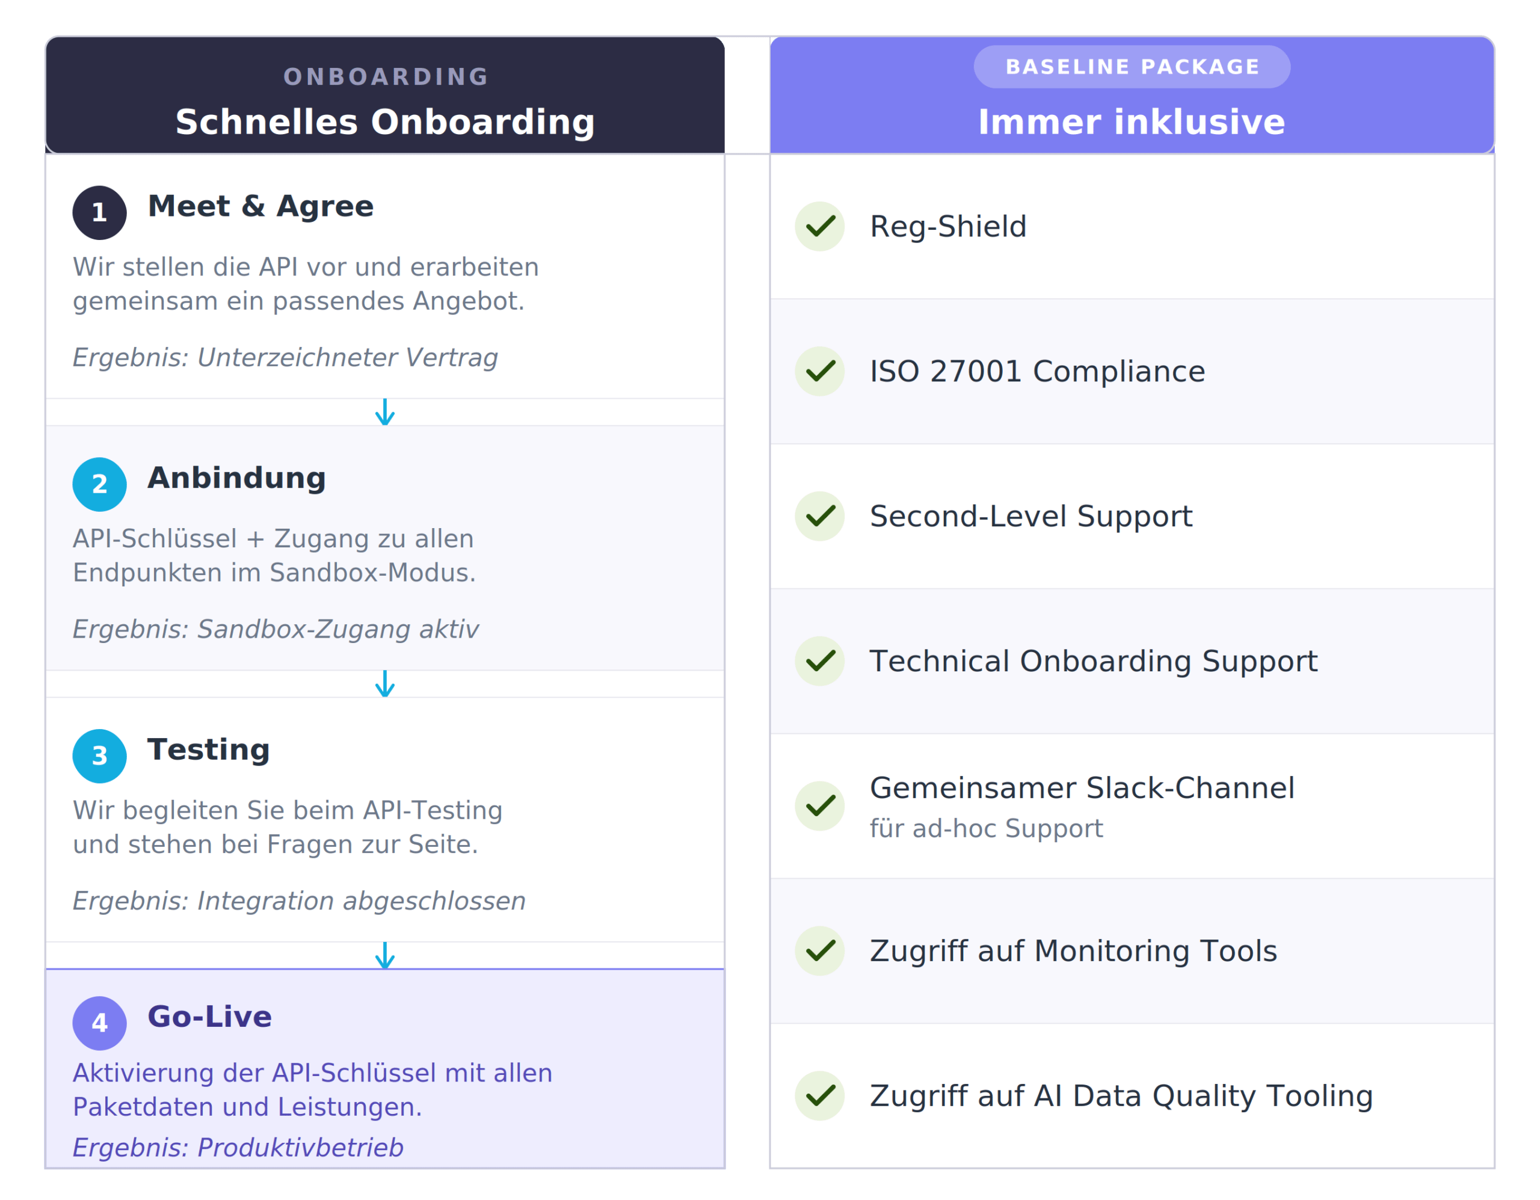Screen dimensions: 1540x1200
Task: Click the arrow below Meet & Agree
Action: tap(385, 413)
